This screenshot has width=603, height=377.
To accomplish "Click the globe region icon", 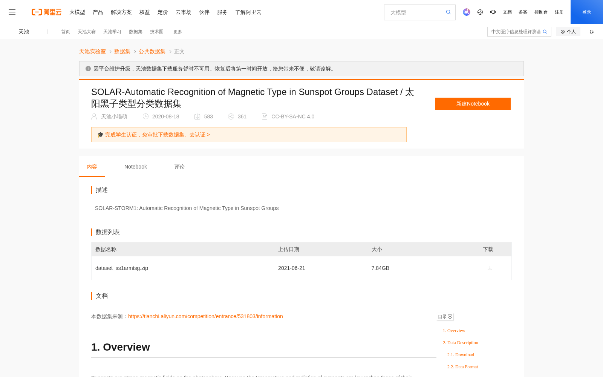I will (480, 12).
